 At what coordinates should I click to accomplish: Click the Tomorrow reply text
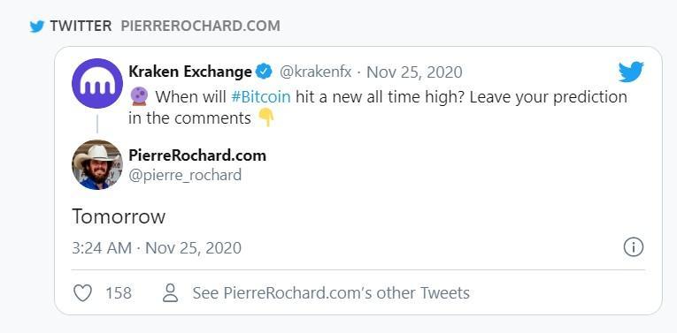click(119, 216)
